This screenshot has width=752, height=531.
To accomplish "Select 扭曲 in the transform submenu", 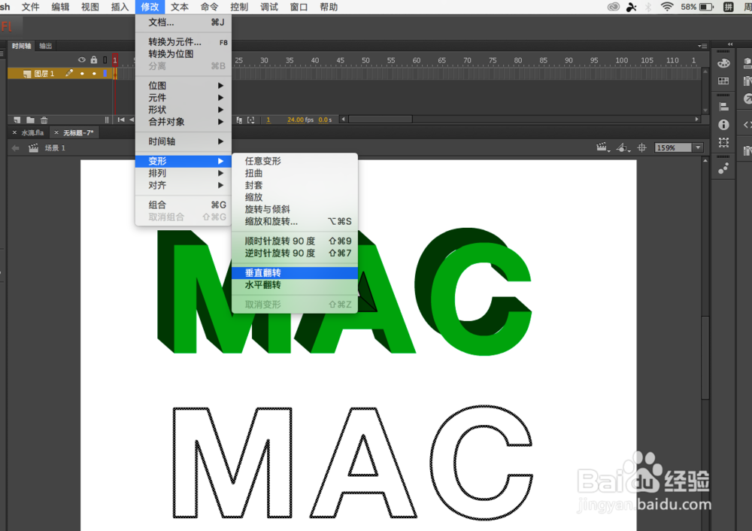I will 295,173.
